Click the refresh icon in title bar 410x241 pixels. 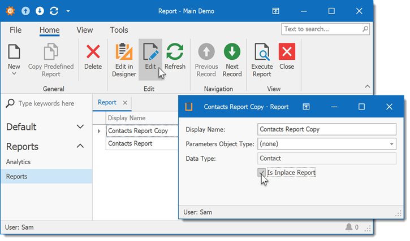tap(54, 11)
